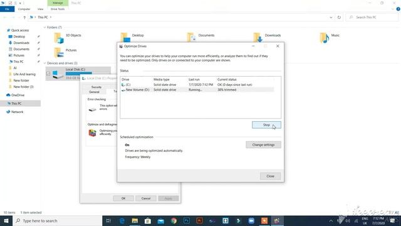Select the New Volume (D:) row
This screenshot has height=226, width=401.
[197, 90]
